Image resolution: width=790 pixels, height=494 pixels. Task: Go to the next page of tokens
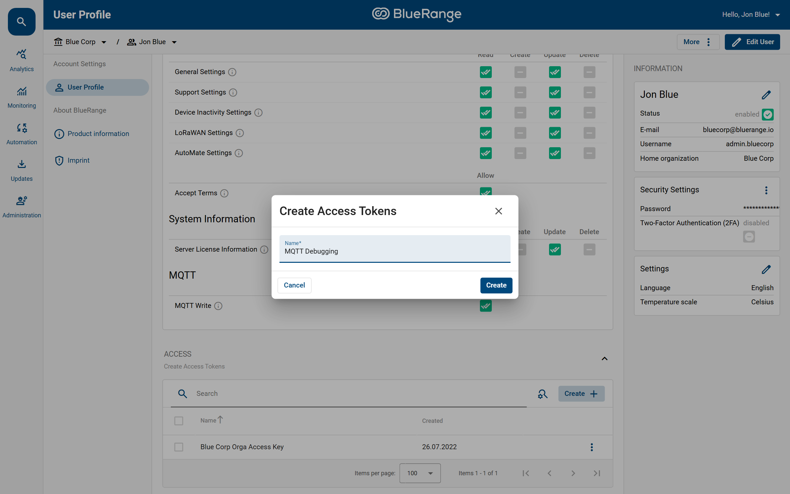point(573,473)
